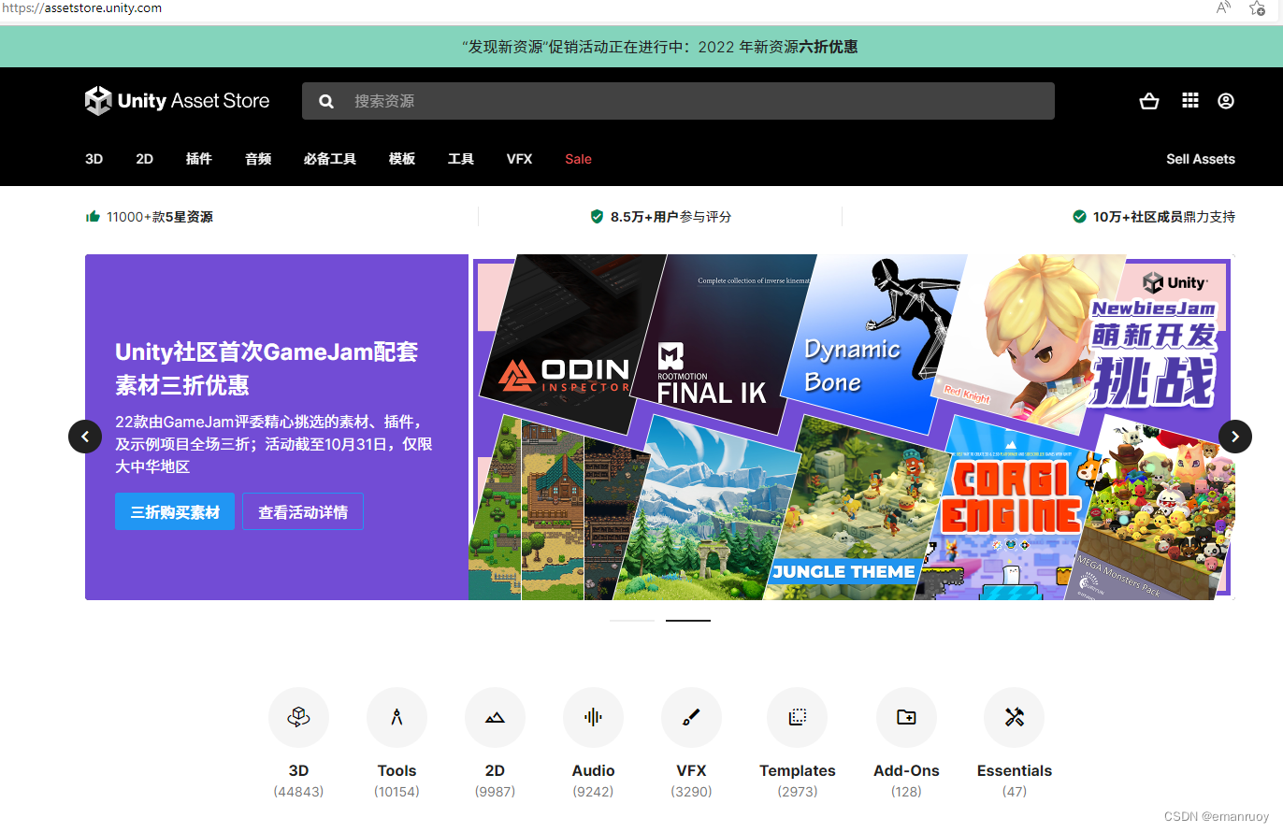The width and height of the screenshot is (1283, 832).
Task: Click the GameJam banner headline text
Action: [x=267, y=368]
